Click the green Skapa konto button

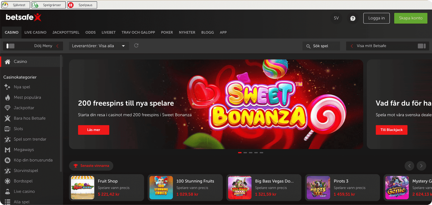click(x=411, y=18)
